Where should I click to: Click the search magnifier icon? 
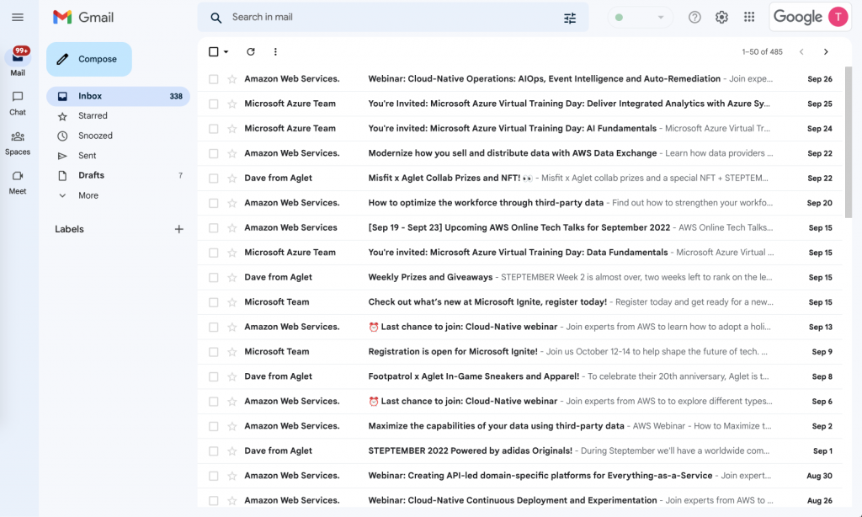point(216,18)
